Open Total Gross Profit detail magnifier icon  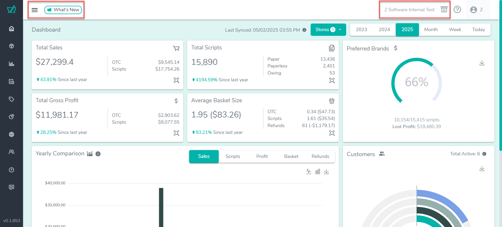pyautogui.click(x=176, y=133)
